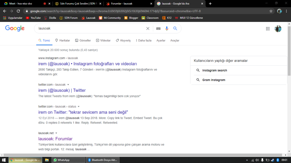Open Google account profile picture
Image resolution: width=291 pixels, height=163 pixels.
coord(278,29)
